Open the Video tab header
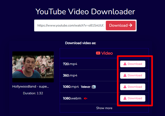This screenshot has width=165, height=116. pyautogui.click(x=104, y=53)
